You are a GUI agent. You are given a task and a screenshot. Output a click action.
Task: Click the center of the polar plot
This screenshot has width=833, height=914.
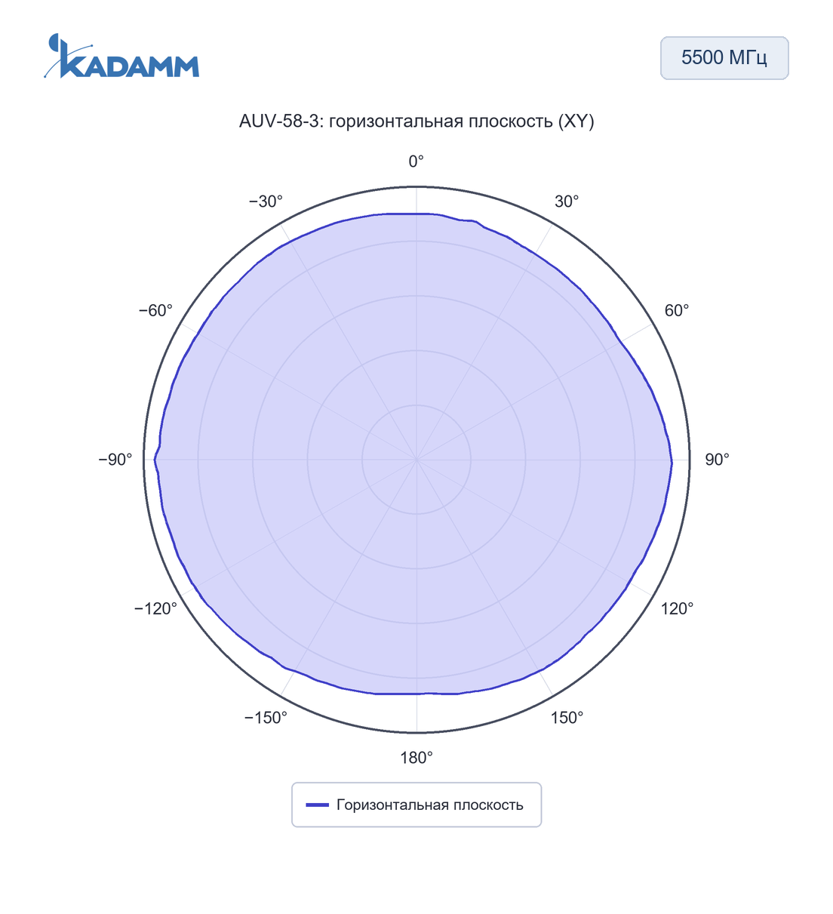tap(416, 460)
